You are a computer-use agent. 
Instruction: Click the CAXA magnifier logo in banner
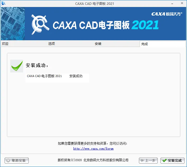point(40,25)
